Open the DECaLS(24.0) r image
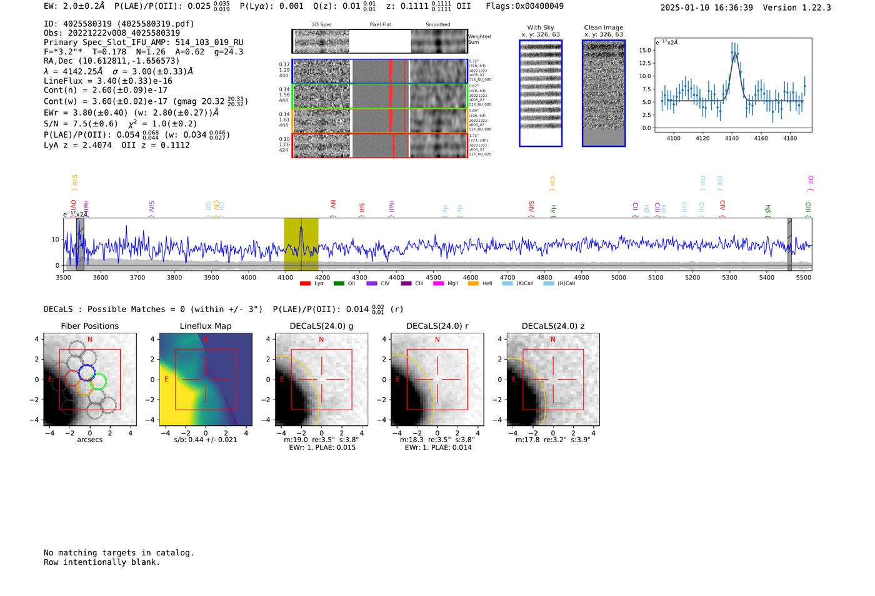Viewport: 875px width, 596px height. (437, 379)
